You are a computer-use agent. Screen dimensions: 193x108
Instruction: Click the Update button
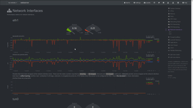pos(147,3)
